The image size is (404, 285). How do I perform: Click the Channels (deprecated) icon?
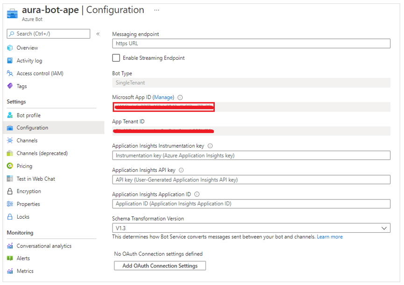[10, 153]
